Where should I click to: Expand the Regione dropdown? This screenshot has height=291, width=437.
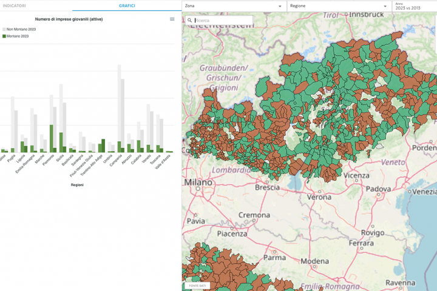click(x=338, y=6)
